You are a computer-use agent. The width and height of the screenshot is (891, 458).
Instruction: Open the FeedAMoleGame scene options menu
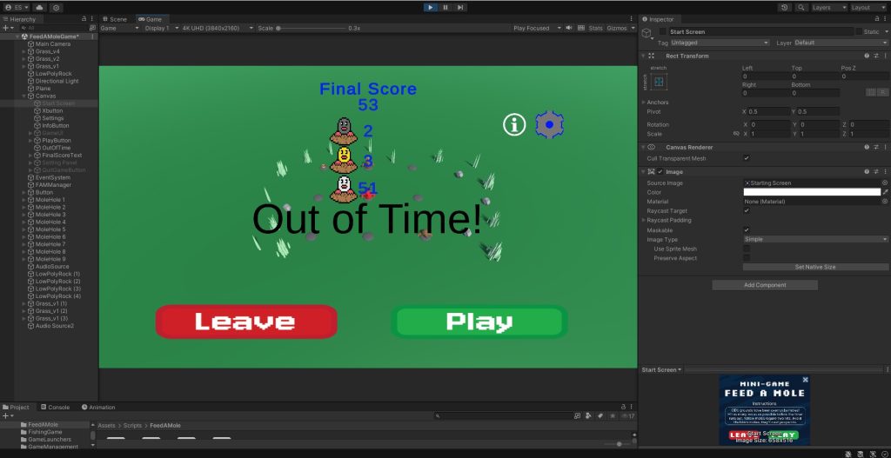pyautogui.click(x=92, y=37)
